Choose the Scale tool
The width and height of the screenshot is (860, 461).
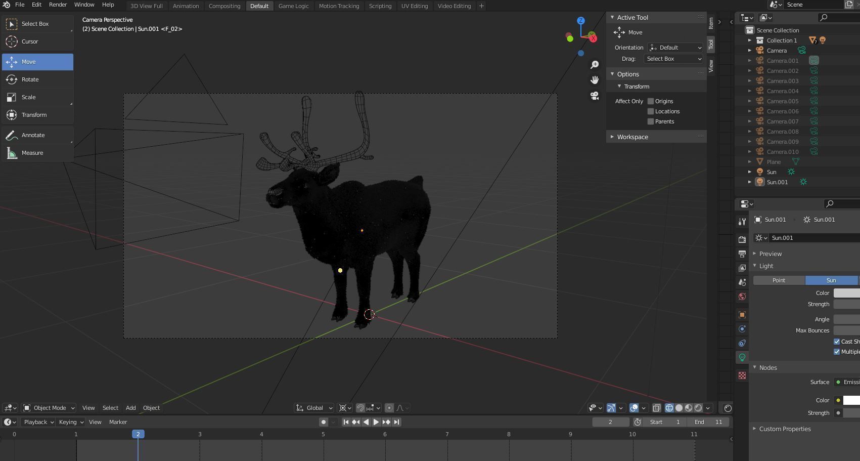(37, 97)
